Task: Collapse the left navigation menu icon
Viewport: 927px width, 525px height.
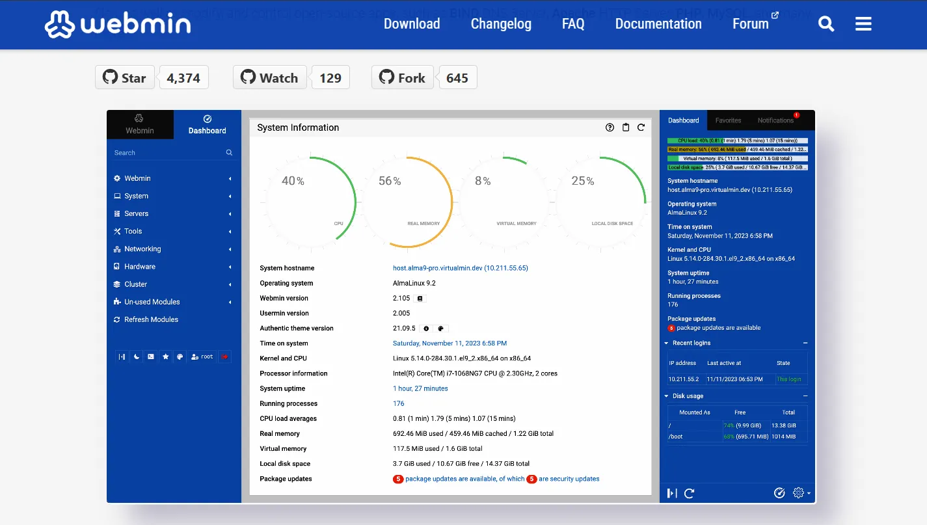Action: coord(122,357)
